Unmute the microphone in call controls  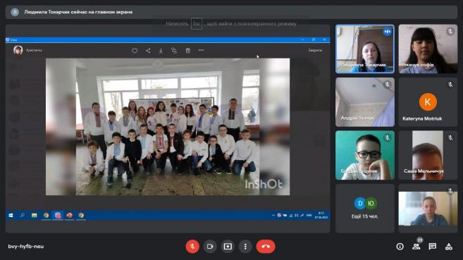click(192, 246)
